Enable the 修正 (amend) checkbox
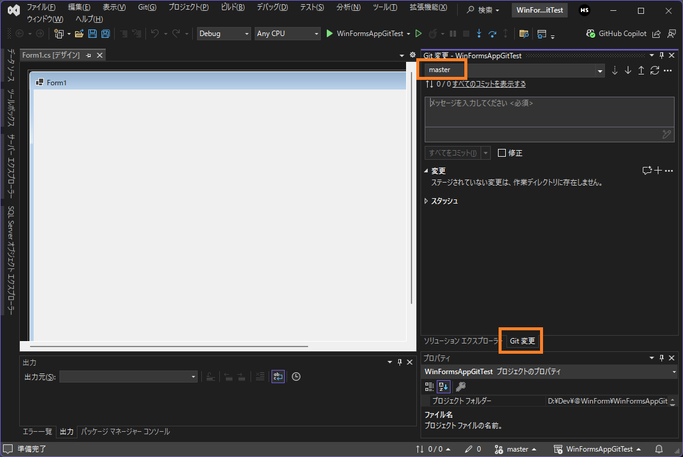Screen dimensions: 683x457 tap(502, 153)
